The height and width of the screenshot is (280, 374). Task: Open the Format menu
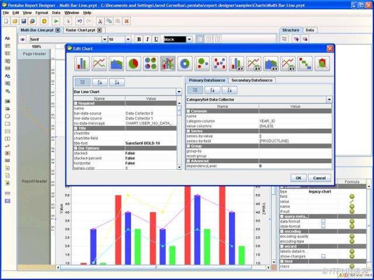(41, 13)
